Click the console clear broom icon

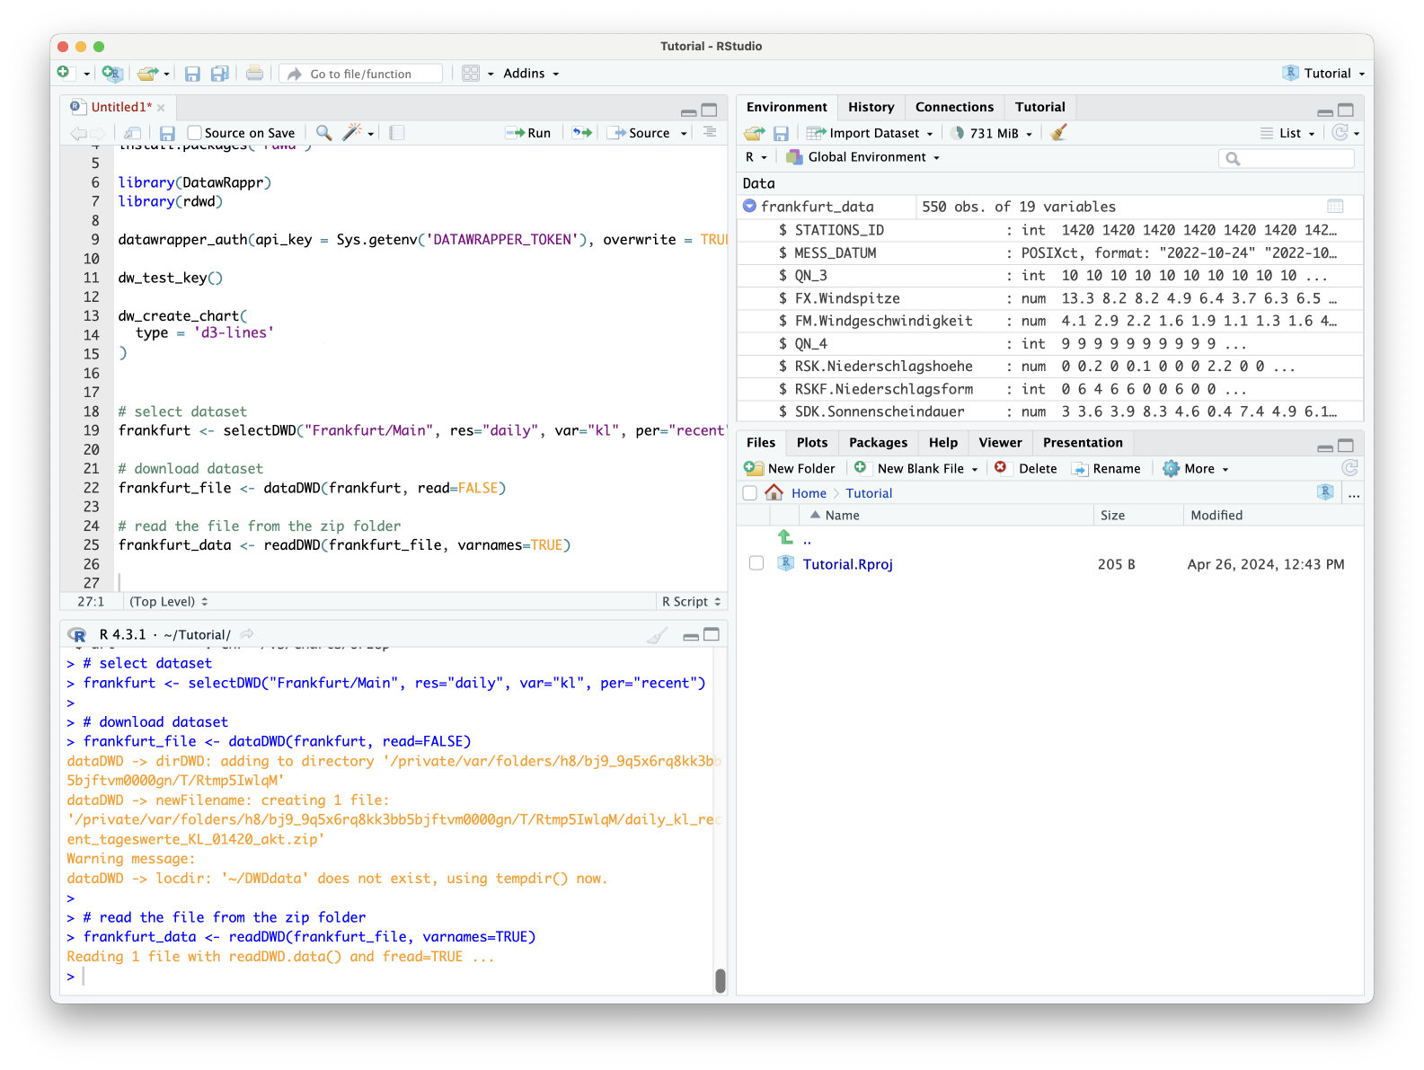click(658, 635)
